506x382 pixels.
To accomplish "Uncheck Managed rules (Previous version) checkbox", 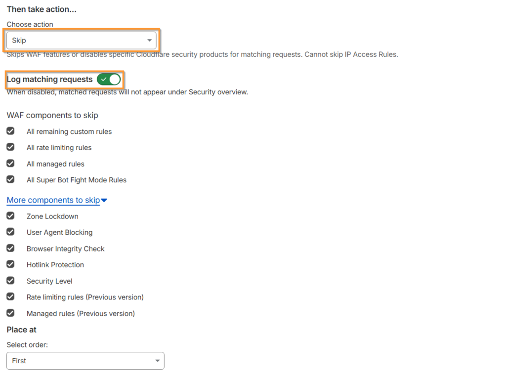I will (x=10, y=313).
